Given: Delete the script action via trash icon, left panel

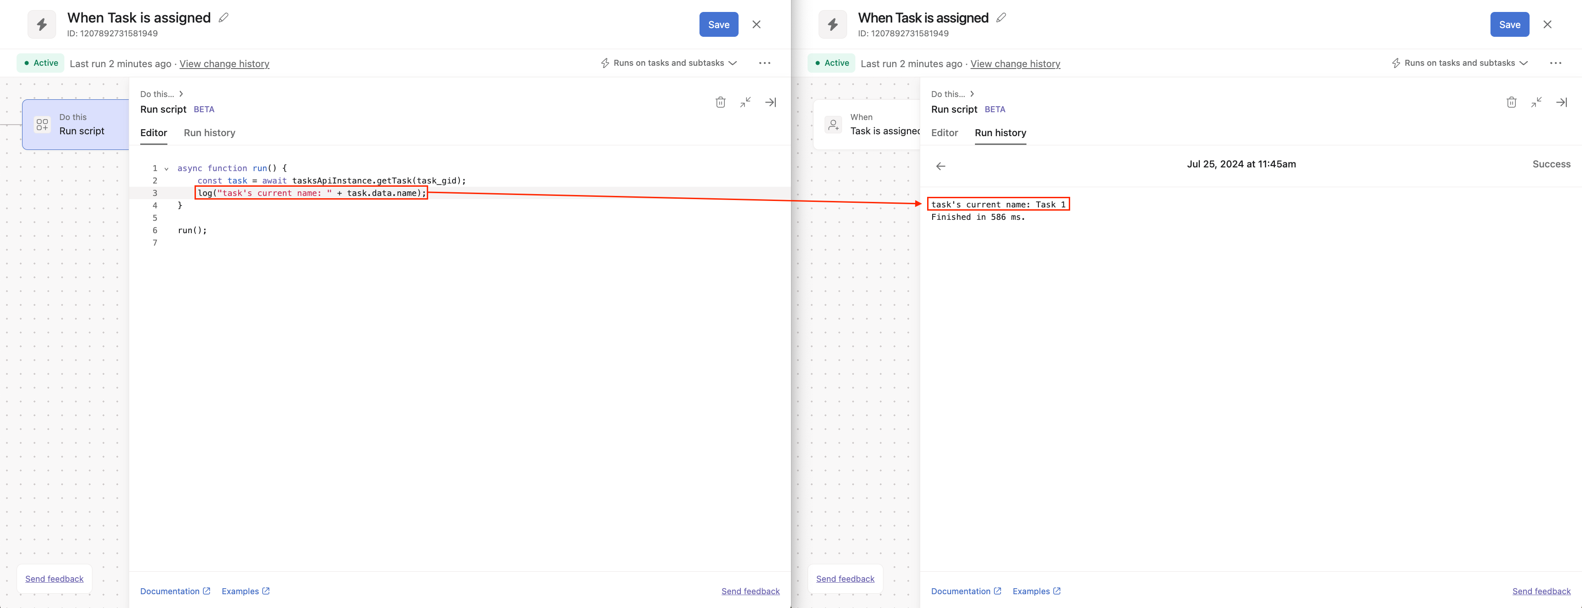Looking at the screenshot, I should tap(720, 102).
